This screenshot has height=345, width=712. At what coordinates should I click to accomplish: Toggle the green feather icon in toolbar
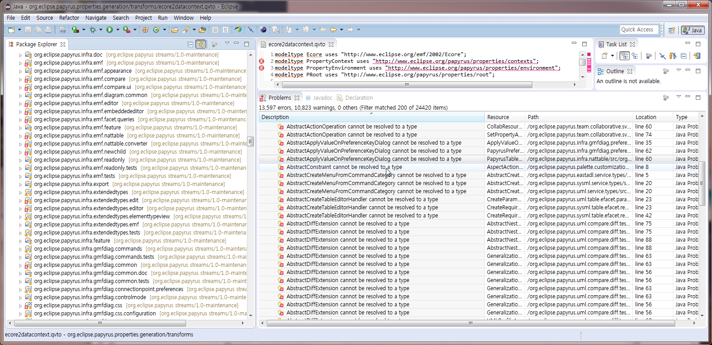coord(238,30)
